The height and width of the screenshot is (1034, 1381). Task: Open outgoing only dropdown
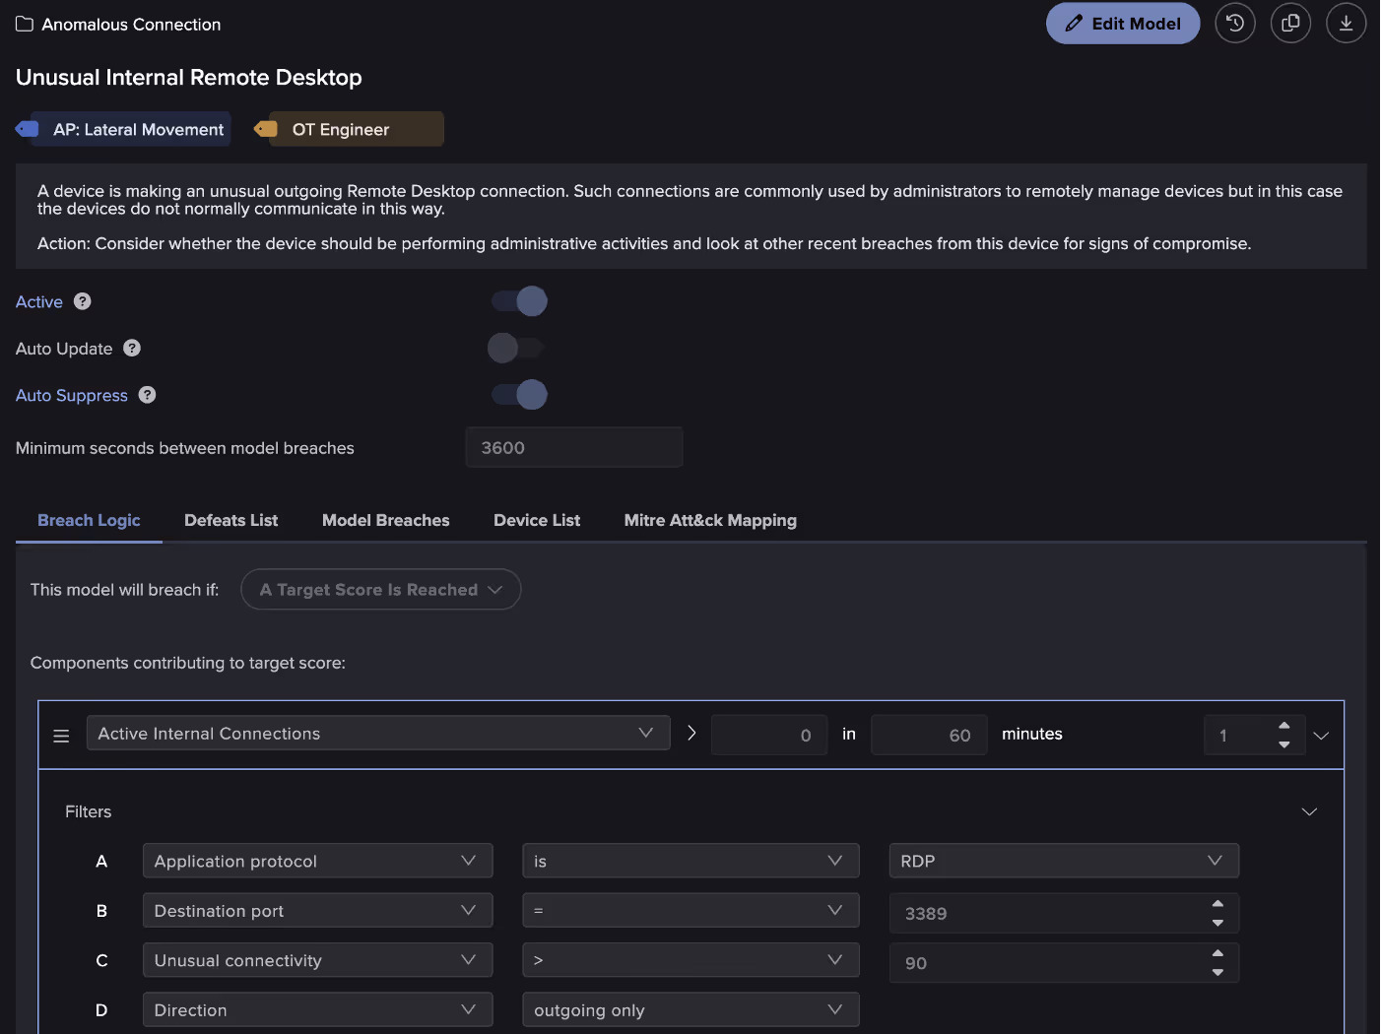coord(690,1010)
